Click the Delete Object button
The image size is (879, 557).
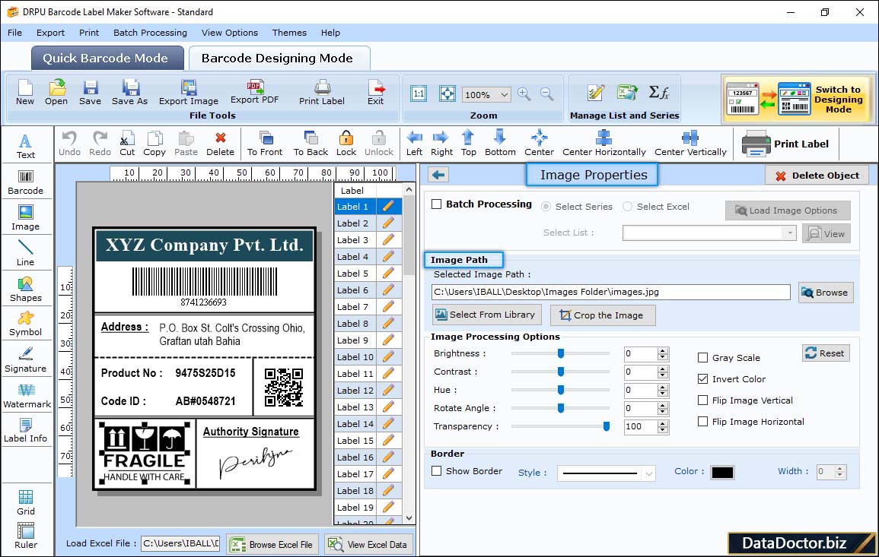click(817, 176)
